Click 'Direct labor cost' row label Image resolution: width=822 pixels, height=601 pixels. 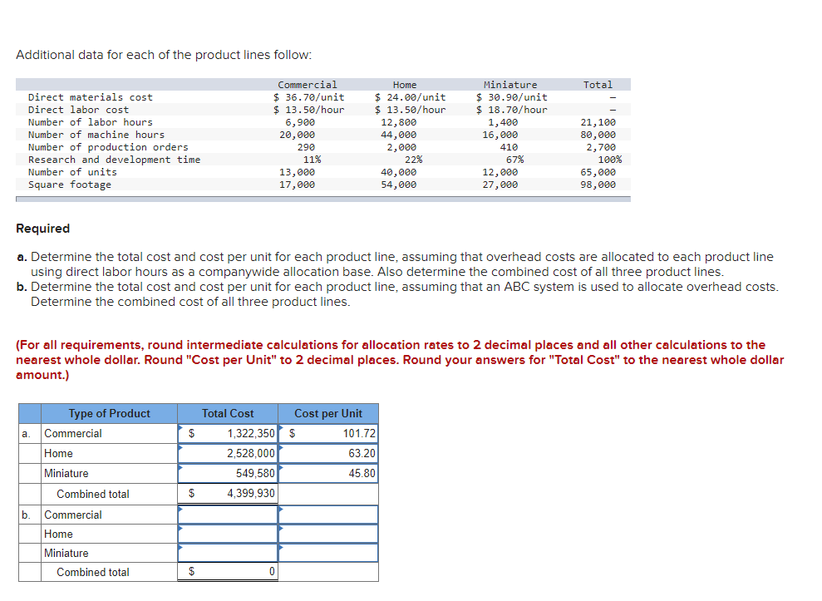tap(78, 110)
